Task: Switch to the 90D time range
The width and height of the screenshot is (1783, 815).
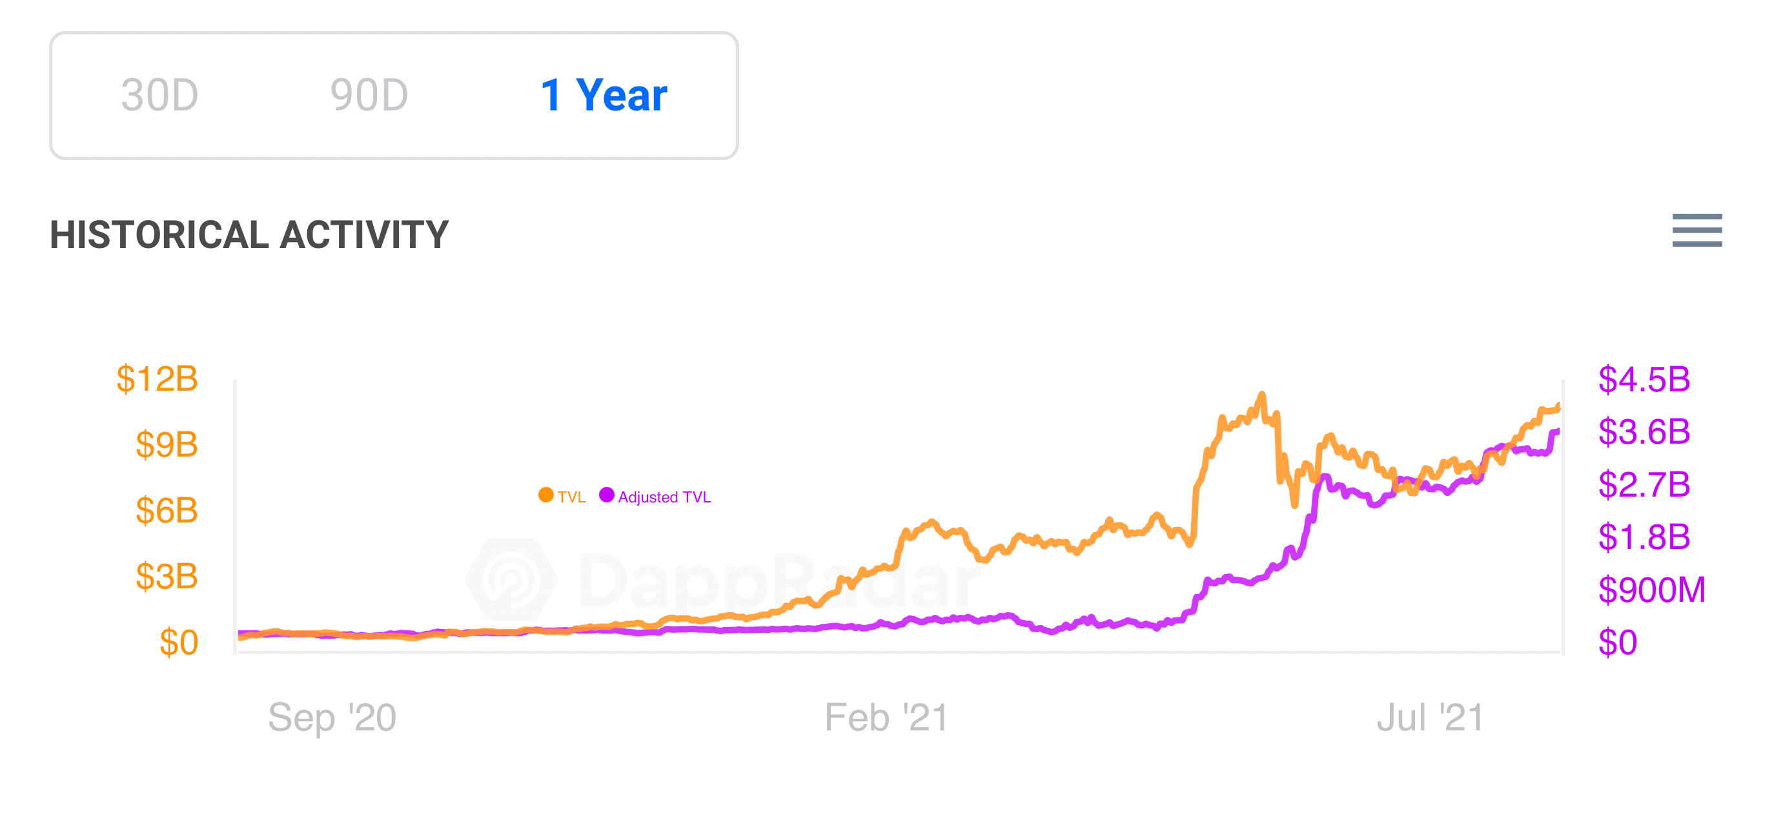Action: click(369, 95)
